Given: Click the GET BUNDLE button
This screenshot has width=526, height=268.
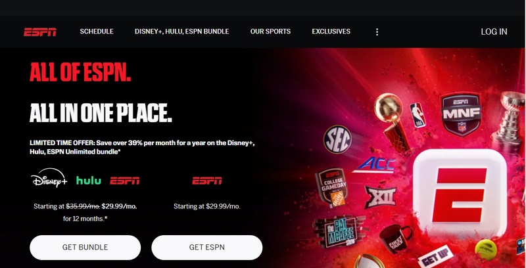Looking at the screenshot, I should pos(85,247).
